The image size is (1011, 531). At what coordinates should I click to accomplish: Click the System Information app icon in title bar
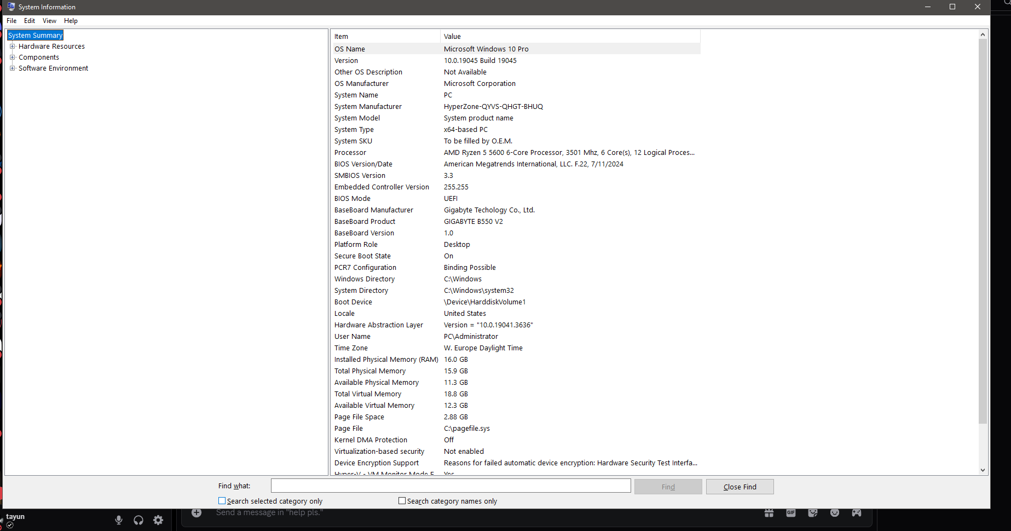click(11, 7)
